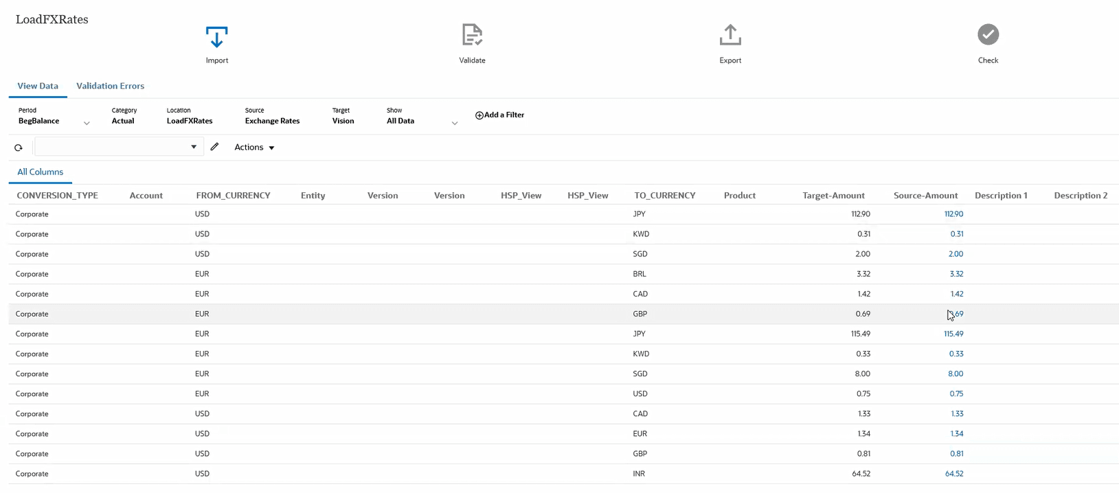
Task: Open the Actions dropdown menu
Action: pyautogui.click(x=254, y=148)
